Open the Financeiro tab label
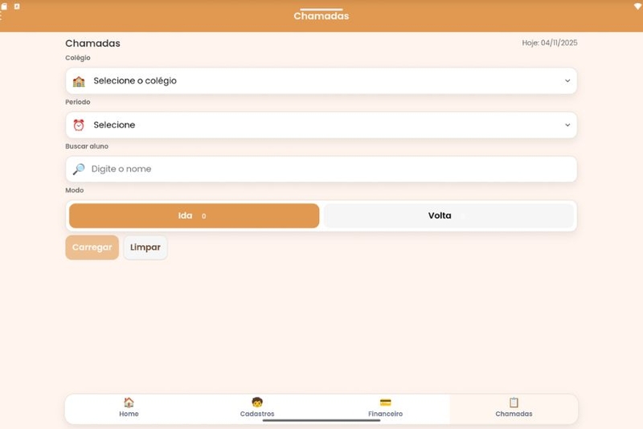 (x=386, y=414)
